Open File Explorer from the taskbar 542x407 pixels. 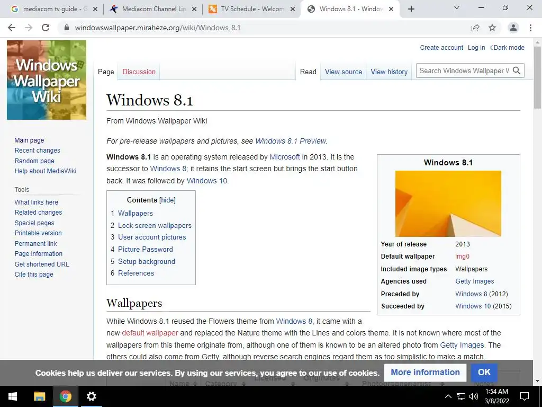click(39, 396)
